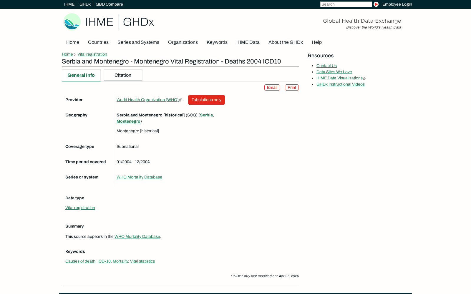Click the 'Summary' section heading
This screenshot has height=294, width=471.
coord(74,226)
